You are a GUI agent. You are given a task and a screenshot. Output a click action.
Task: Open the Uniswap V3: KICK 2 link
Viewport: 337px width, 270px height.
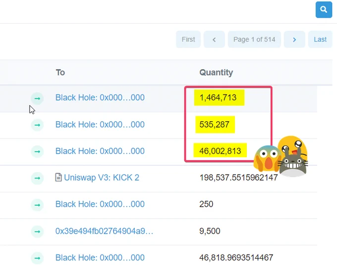click(x=102, y=178)
